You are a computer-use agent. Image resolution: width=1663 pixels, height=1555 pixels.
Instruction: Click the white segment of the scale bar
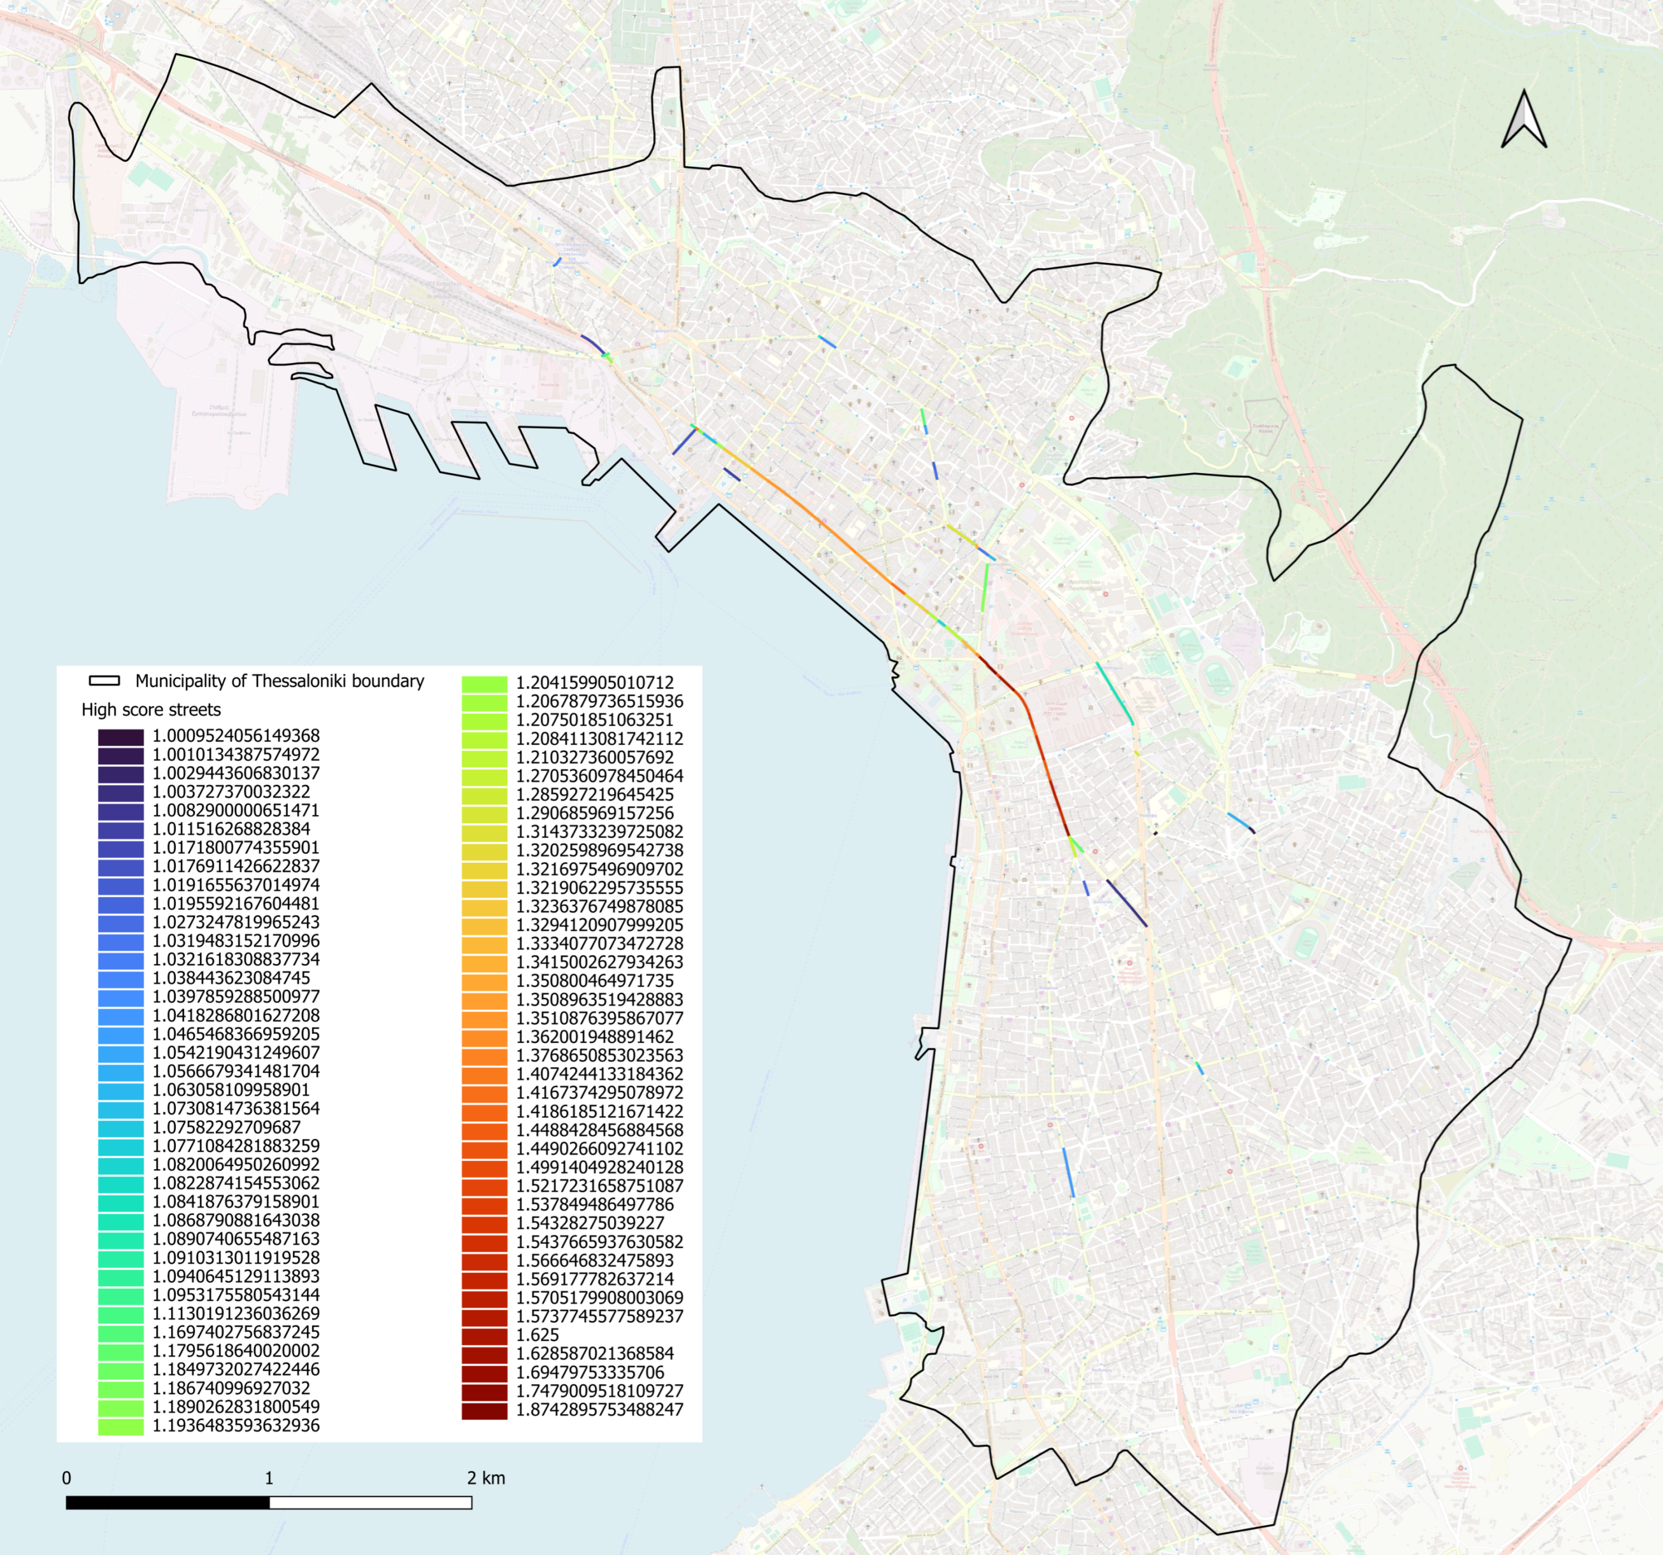(371, 1502)
